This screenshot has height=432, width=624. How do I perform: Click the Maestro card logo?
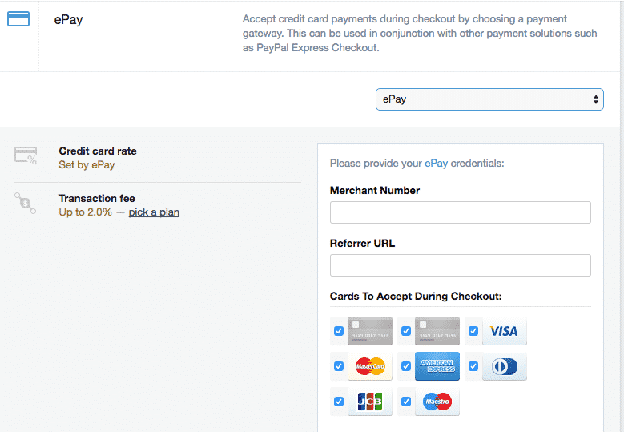pyautogui.click(x=437, y=402)
